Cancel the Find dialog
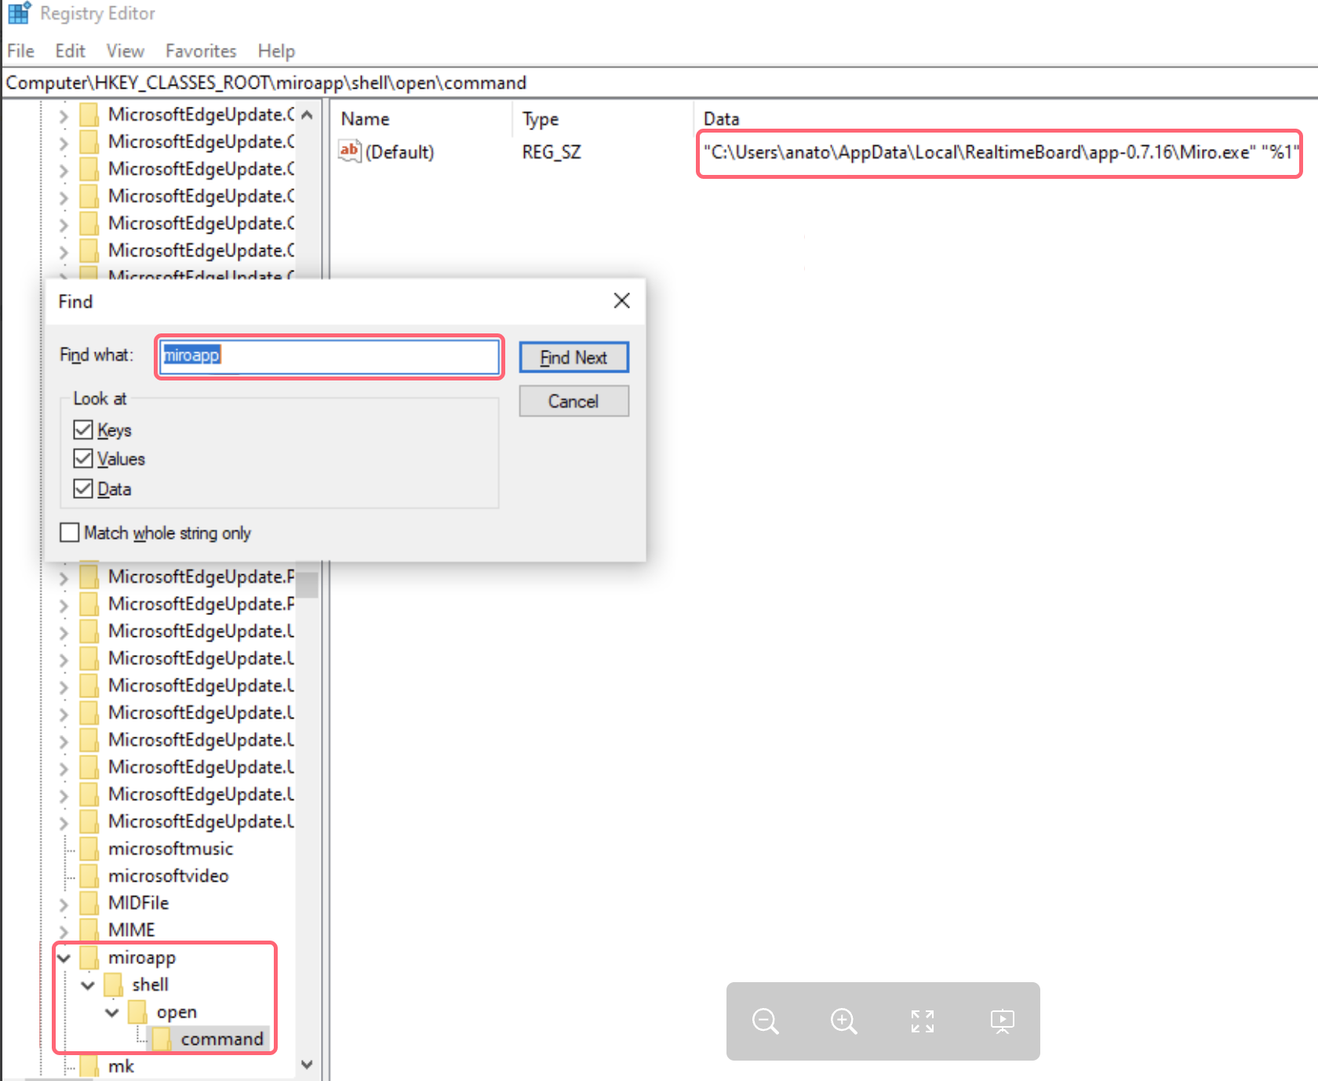The image size is (1318, 1081). pos(573,401)
